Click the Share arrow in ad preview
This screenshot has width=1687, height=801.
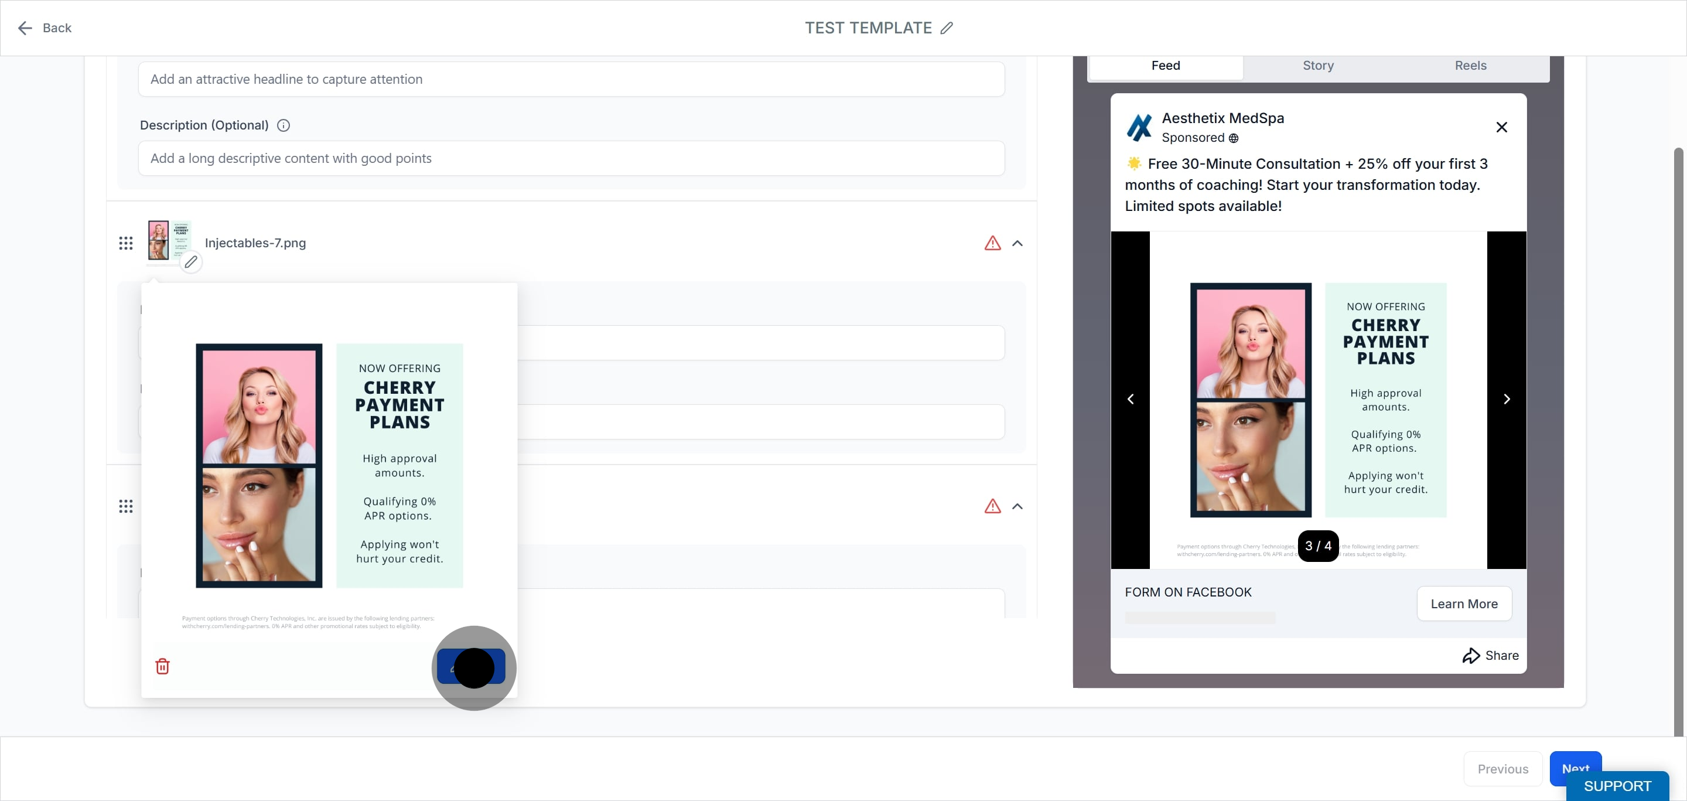coord(1471,656)
